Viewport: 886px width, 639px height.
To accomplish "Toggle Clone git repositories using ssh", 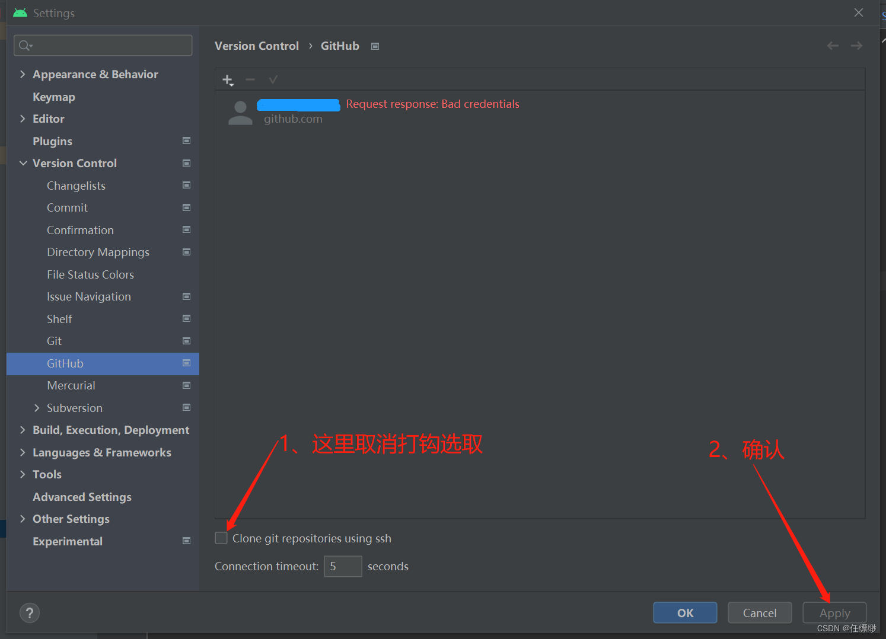I will (221, 538).
